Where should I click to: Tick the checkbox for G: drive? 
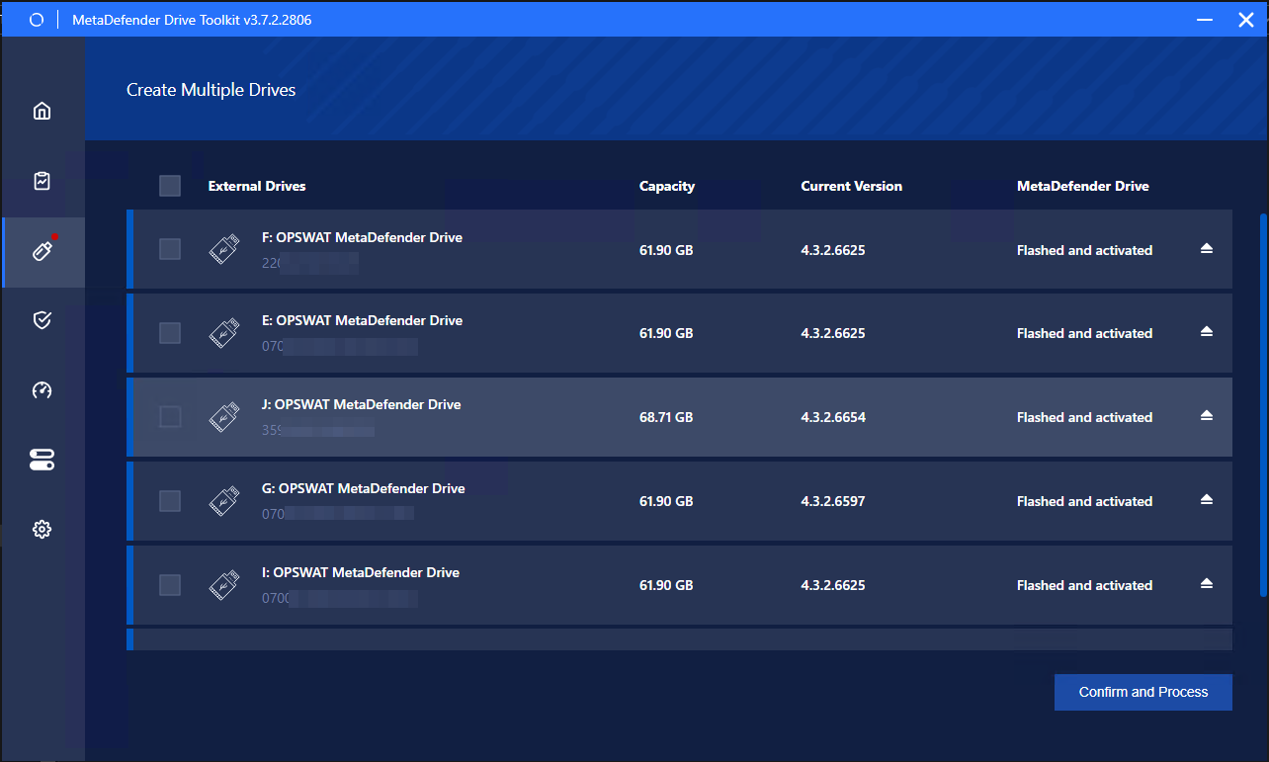[170, 501]
